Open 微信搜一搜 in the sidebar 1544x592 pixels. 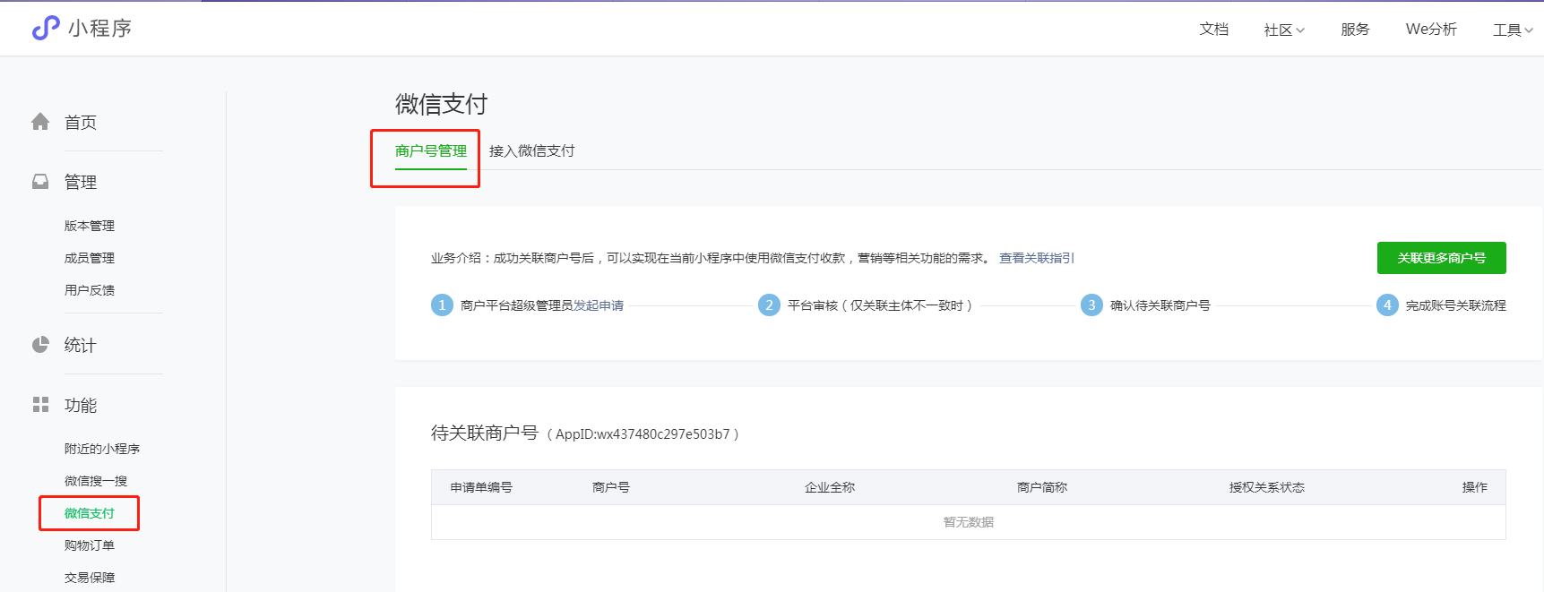96,481
